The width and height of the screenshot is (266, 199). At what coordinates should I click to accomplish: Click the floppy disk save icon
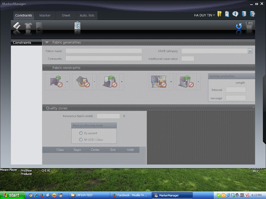pos(249,26)
